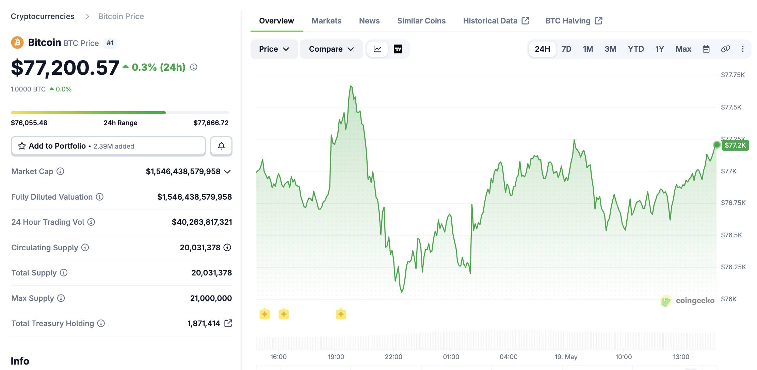The height and width of the screenshot is (370, 757).
Task: Click the $77.2K current price label
Action: pos(735,145)
